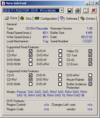Open the Drivers tab
This screenshot has height=118, width=100.
[x=88, y=19]
